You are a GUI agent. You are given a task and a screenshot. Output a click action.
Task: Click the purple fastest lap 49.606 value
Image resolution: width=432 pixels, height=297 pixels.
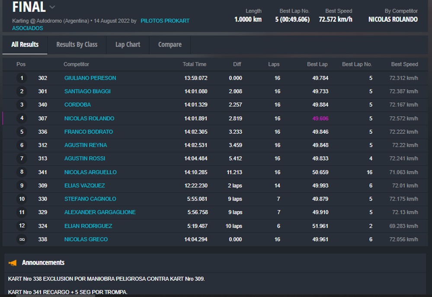click(x=320, y=118)
